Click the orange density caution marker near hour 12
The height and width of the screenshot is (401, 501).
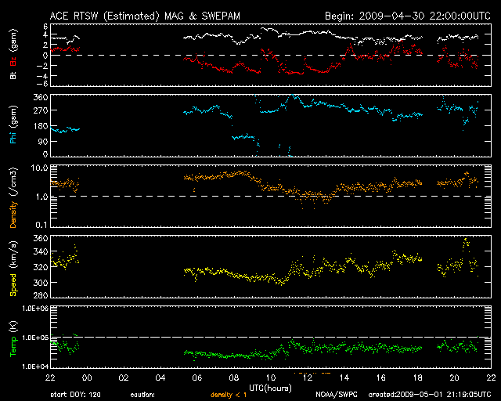[x=312, y=373]
